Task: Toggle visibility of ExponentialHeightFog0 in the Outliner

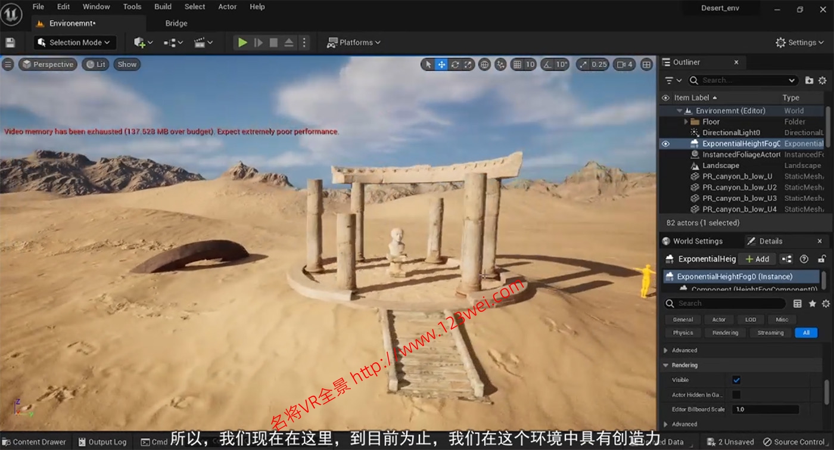Action: tap(665, 143)
